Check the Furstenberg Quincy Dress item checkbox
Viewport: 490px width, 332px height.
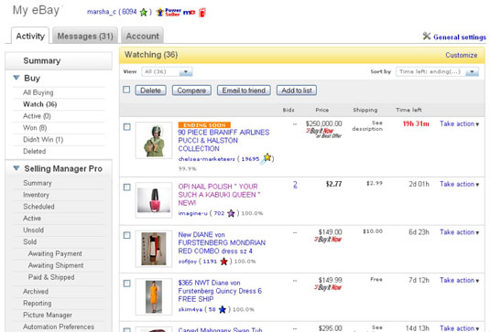coord(127,284)
